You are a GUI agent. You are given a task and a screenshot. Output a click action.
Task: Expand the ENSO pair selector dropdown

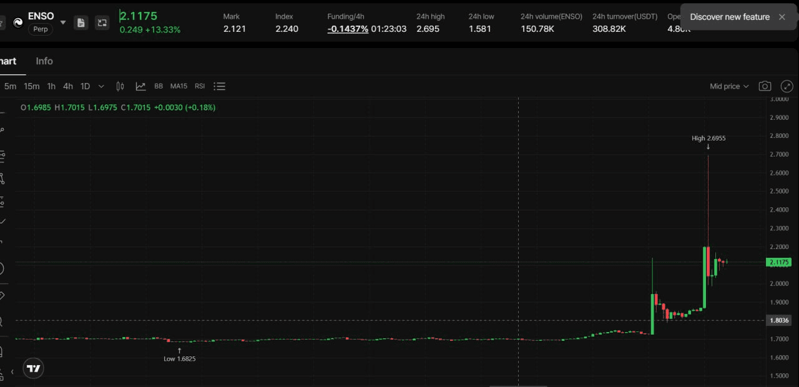(62, 22)
